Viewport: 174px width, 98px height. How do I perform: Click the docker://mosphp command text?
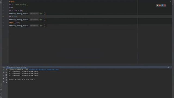18,70
